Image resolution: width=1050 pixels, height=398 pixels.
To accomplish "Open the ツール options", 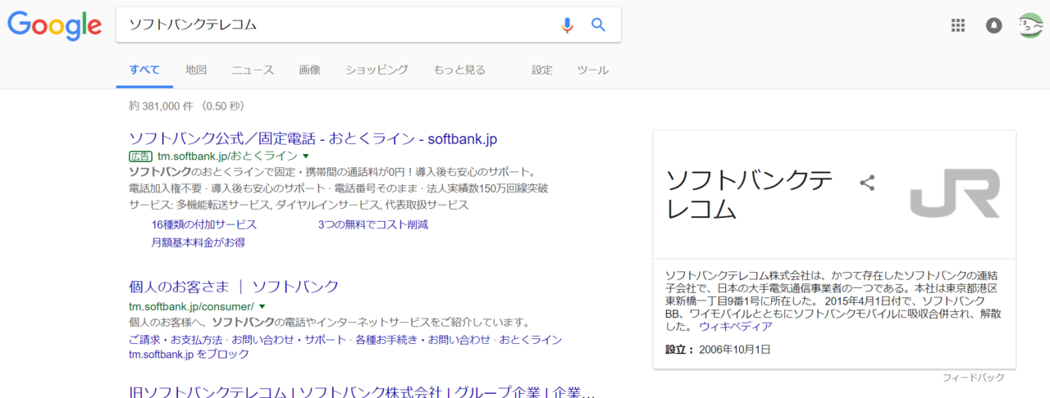I will coord(593,70).
